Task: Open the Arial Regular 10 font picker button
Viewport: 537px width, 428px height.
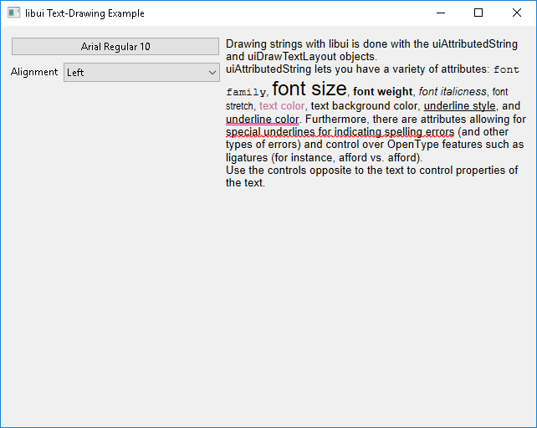Action: [115, 47]
